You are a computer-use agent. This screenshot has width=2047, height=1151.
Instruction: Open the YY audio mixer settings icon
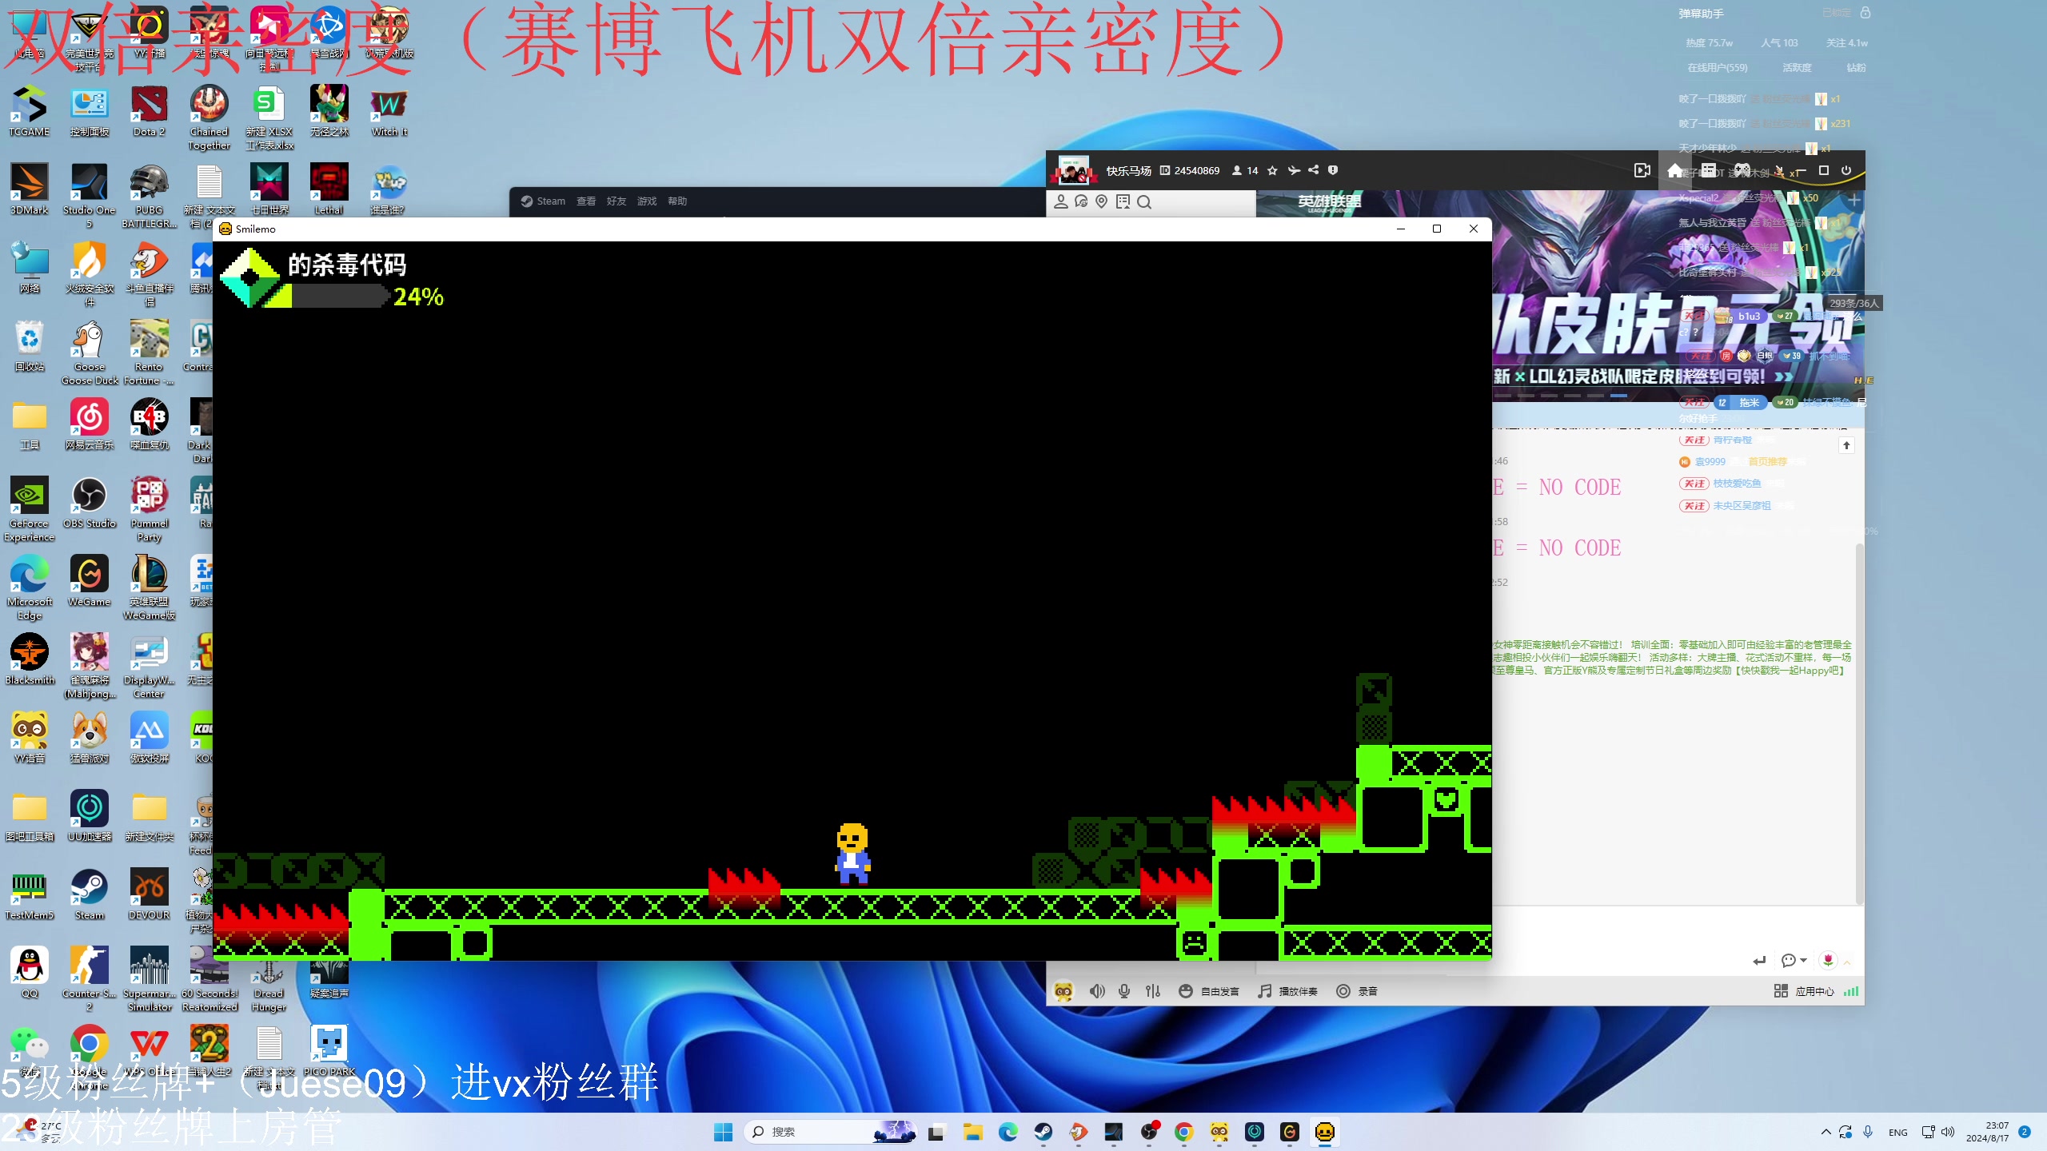coord(1152,991)
